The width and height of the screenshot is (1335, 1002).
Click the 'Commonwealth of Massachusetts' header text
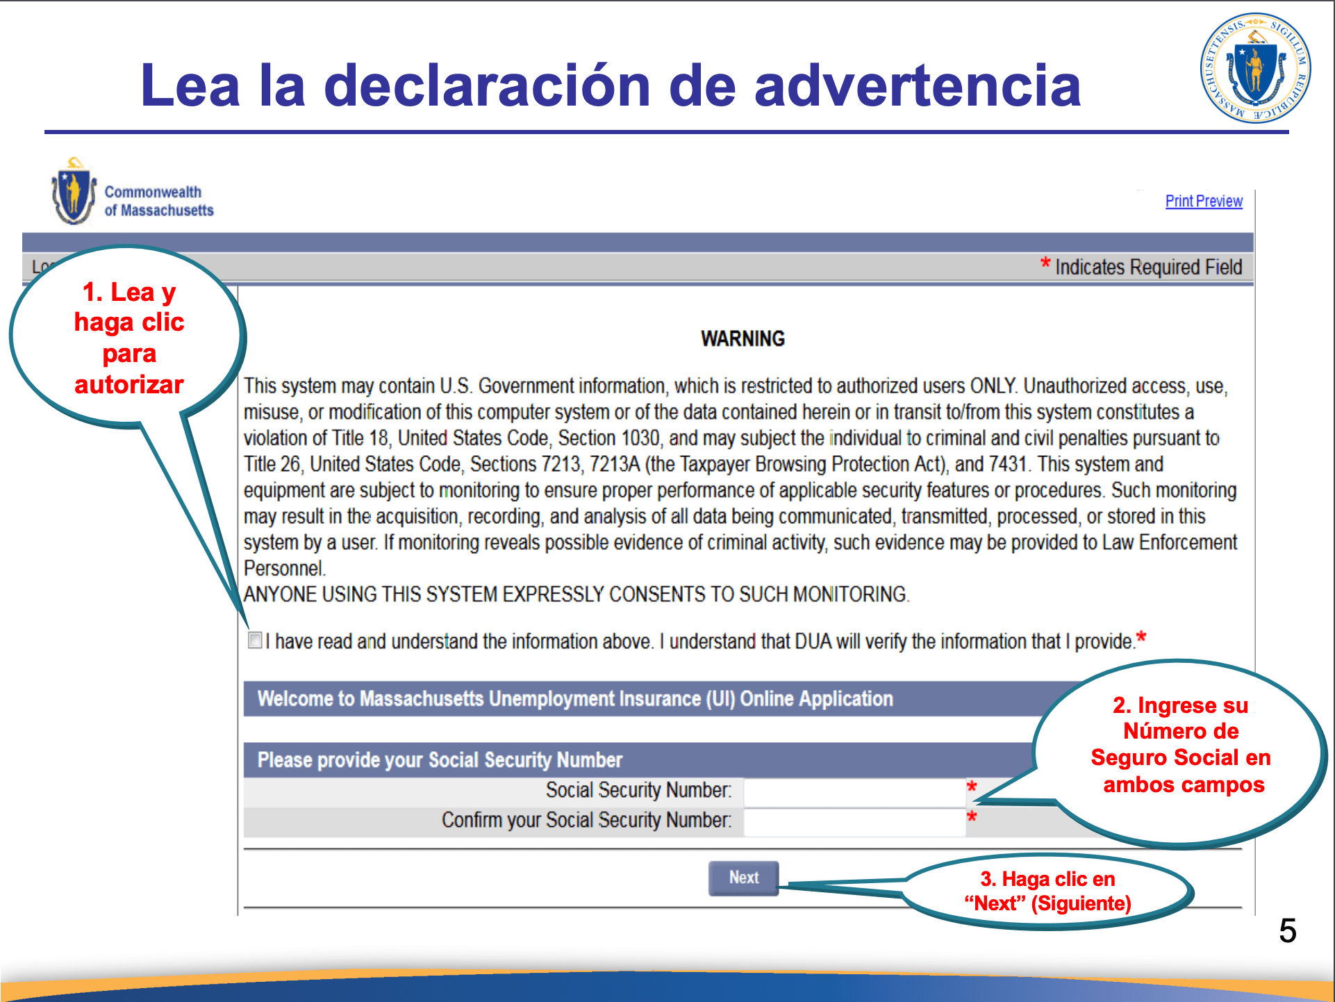159,201
